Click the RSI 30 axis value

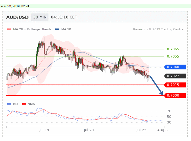pyautogui.click(x=169, y=122)
